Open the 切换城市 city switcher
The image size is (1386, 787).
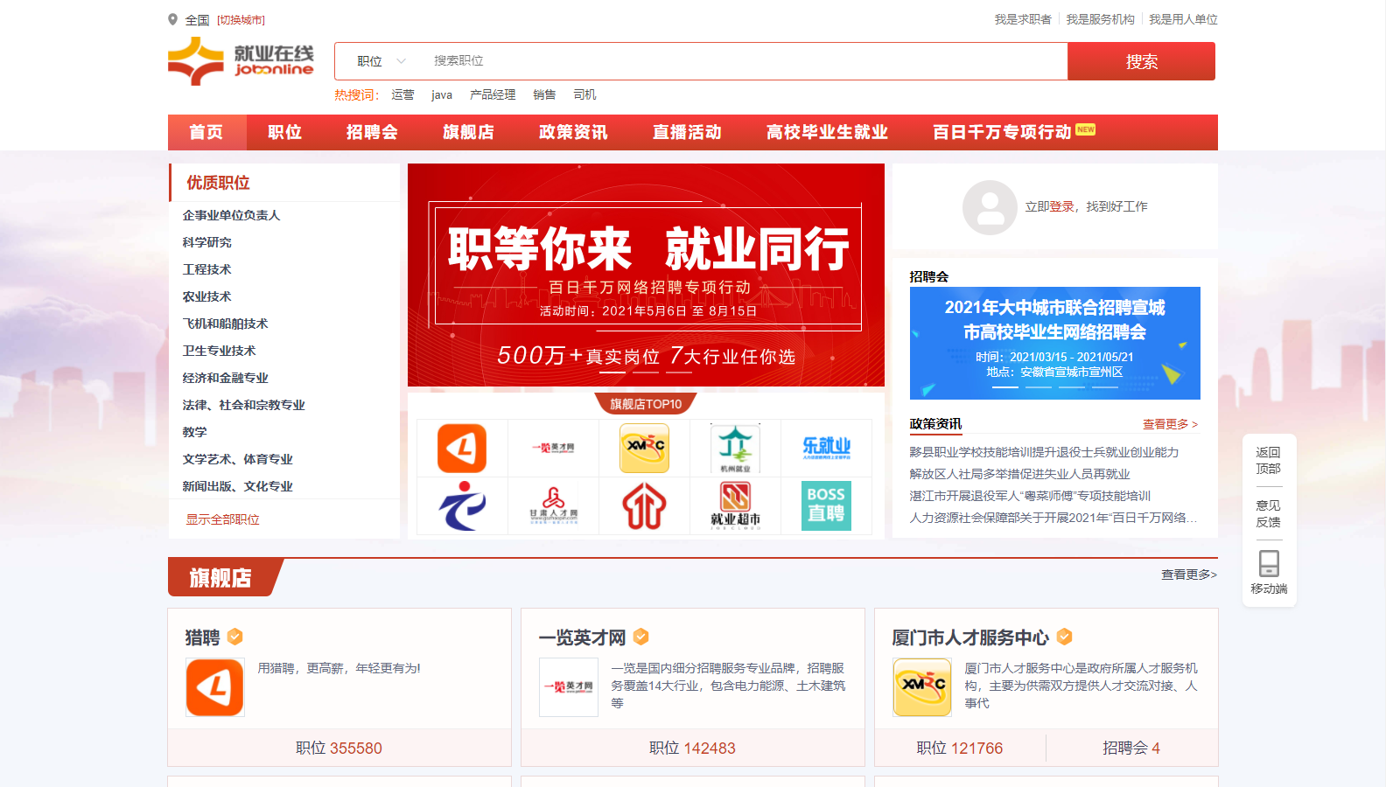[241, 20]
